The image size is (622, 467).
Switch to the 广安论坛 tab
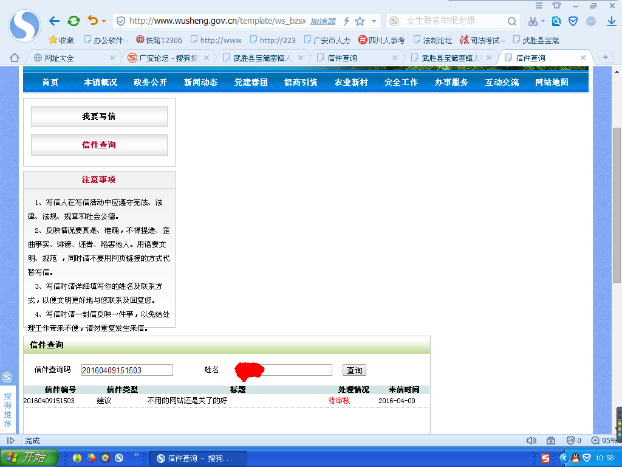[164, 58]
